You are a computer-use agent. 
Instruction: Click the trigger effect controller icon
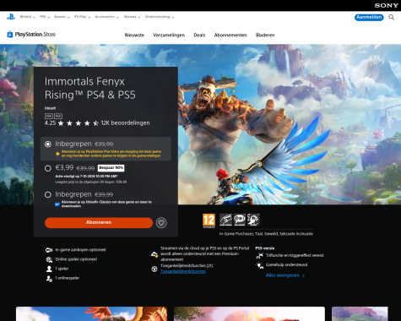(259, 255)
